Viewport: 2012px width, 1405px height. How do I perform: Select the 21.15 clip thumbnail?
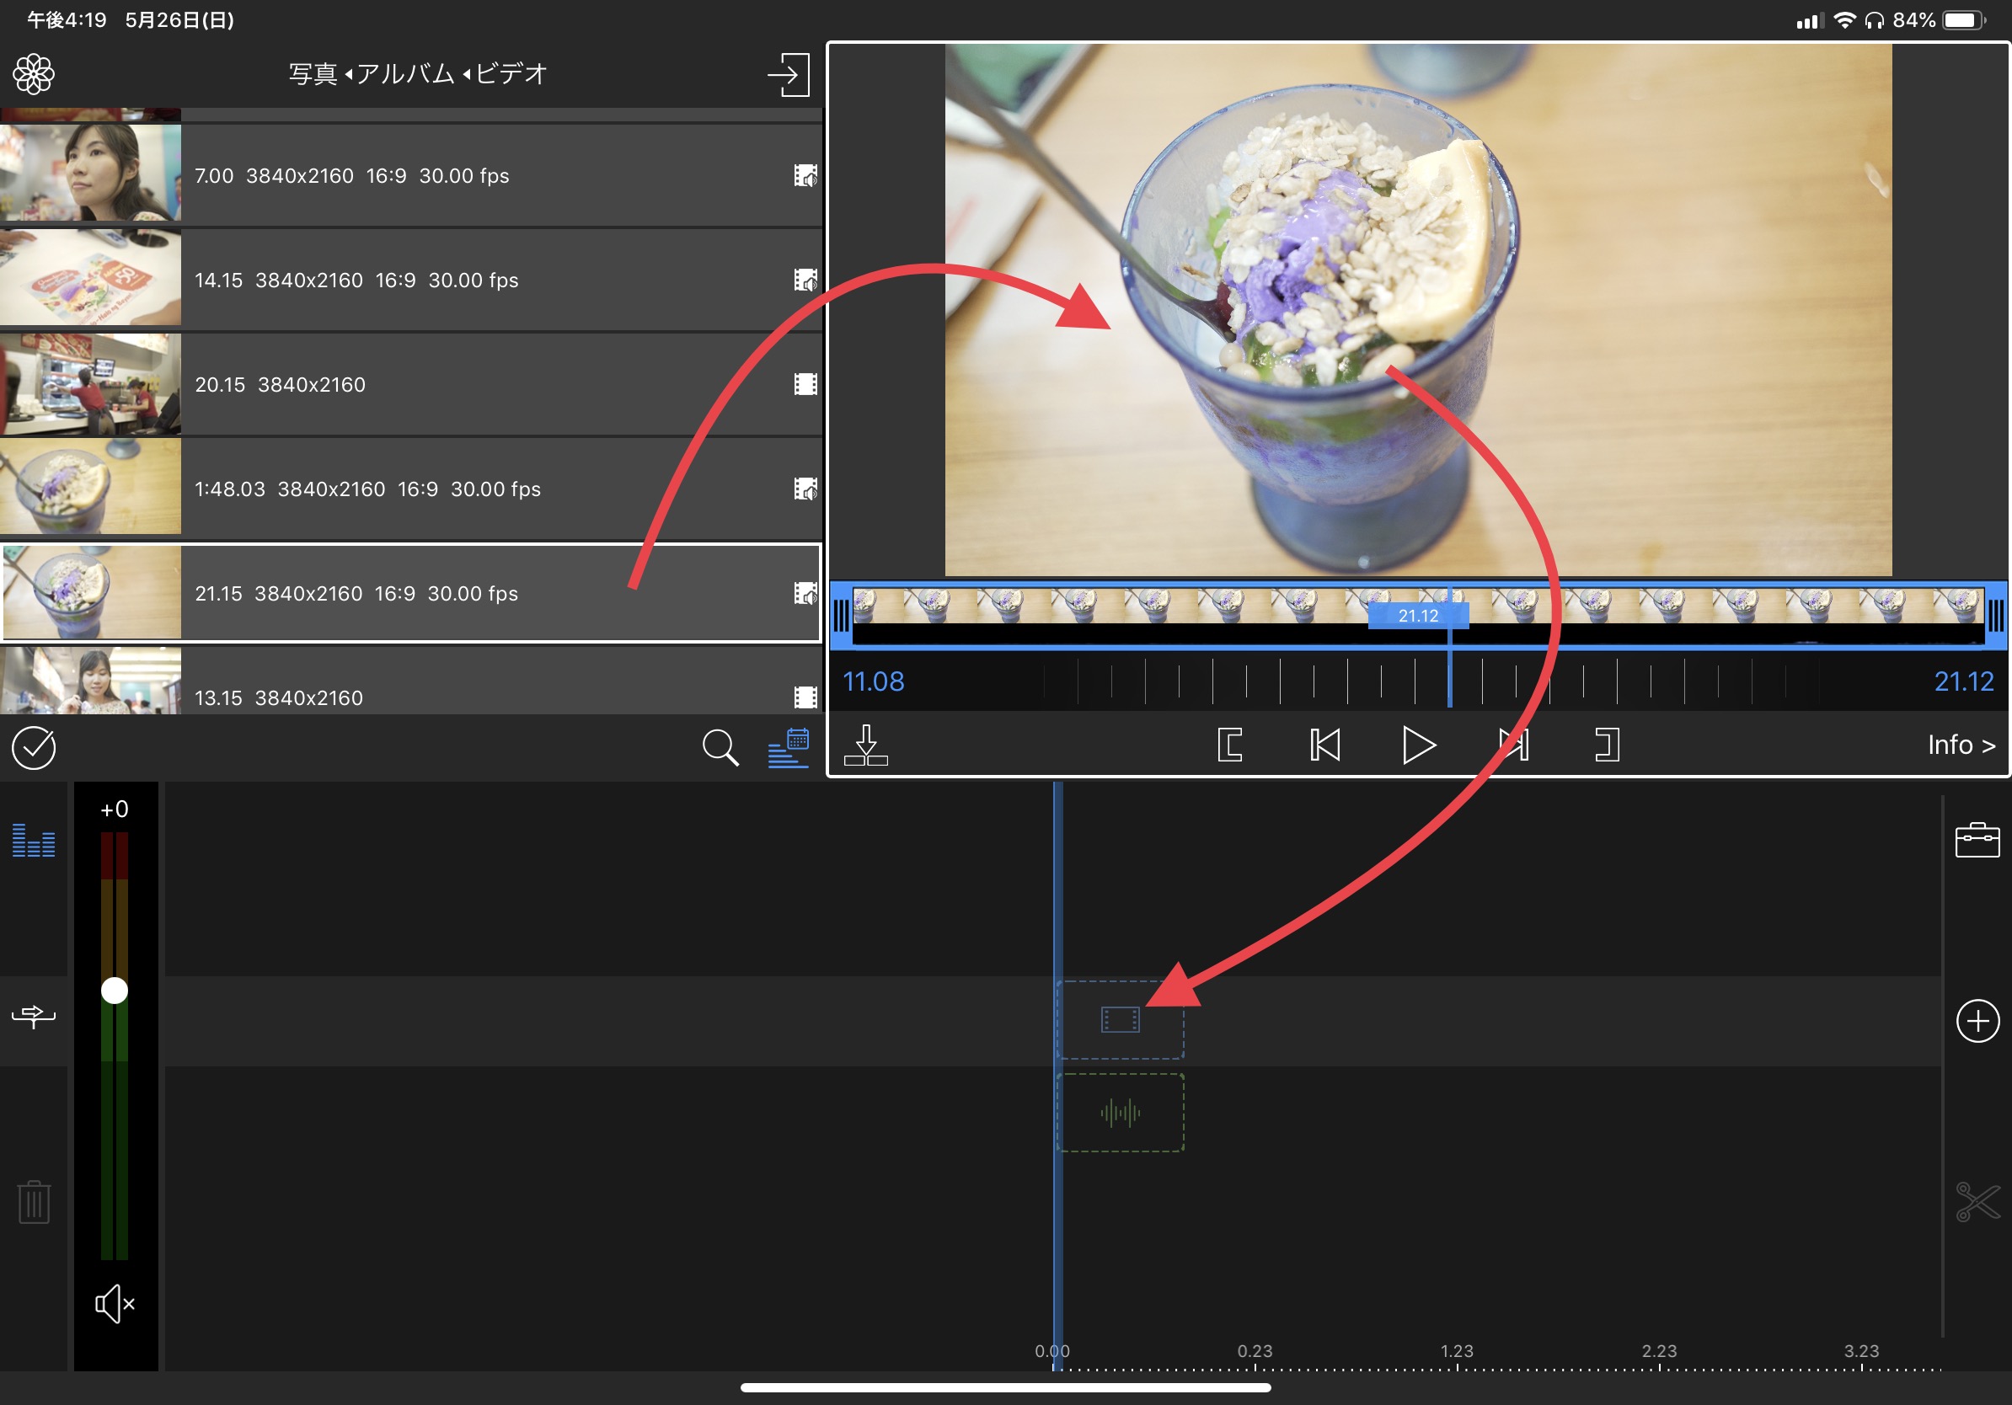pos(90,592)
